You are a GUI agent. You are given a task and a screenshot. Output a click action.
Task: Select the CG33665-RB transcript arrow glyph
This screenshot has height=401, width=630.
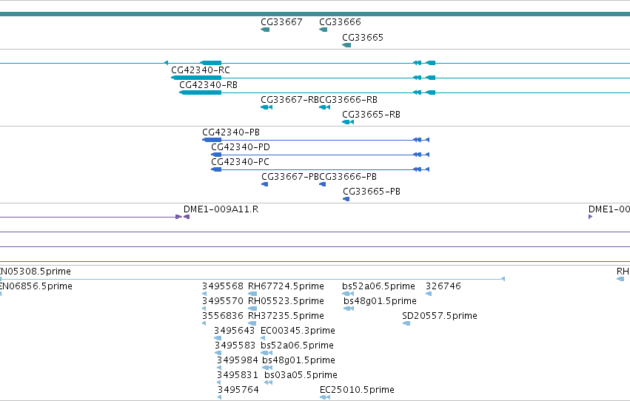coord(348,122)
